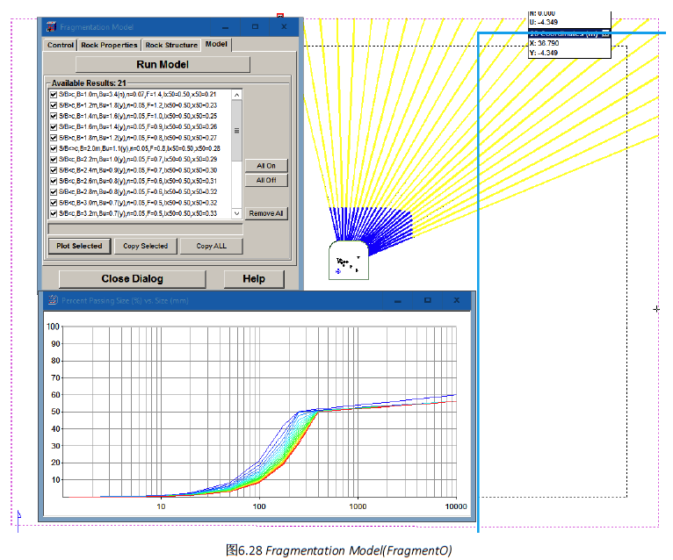Uncheck result B=2.2m, Bu=1.0(y)

54,159
